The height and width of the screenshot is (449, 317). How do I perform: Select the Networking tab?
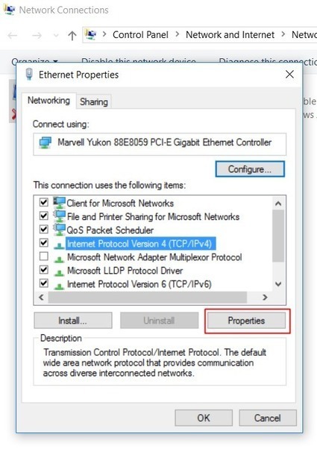(x=48, y=101)
